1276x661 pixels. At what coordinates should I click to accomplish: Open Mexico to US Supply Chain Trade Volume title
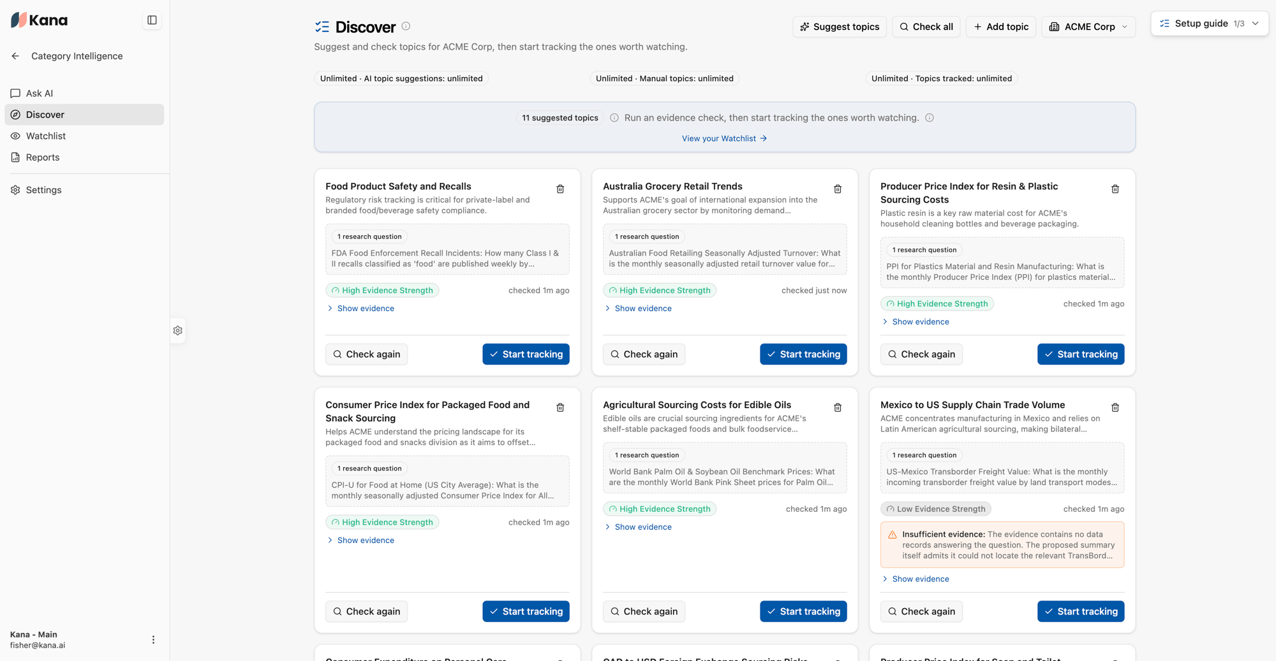972,405
